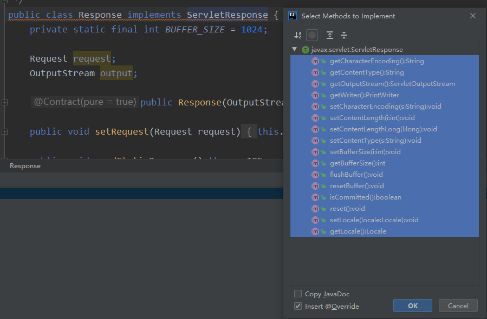
Task: Confirm with the OK button
Action: pos(412,305)
